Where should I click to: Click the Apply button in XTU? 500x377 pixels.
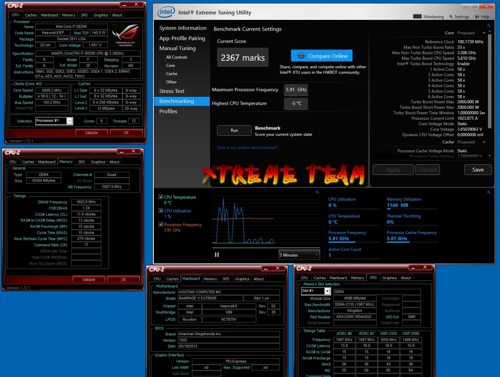click(x=393, y=170)
